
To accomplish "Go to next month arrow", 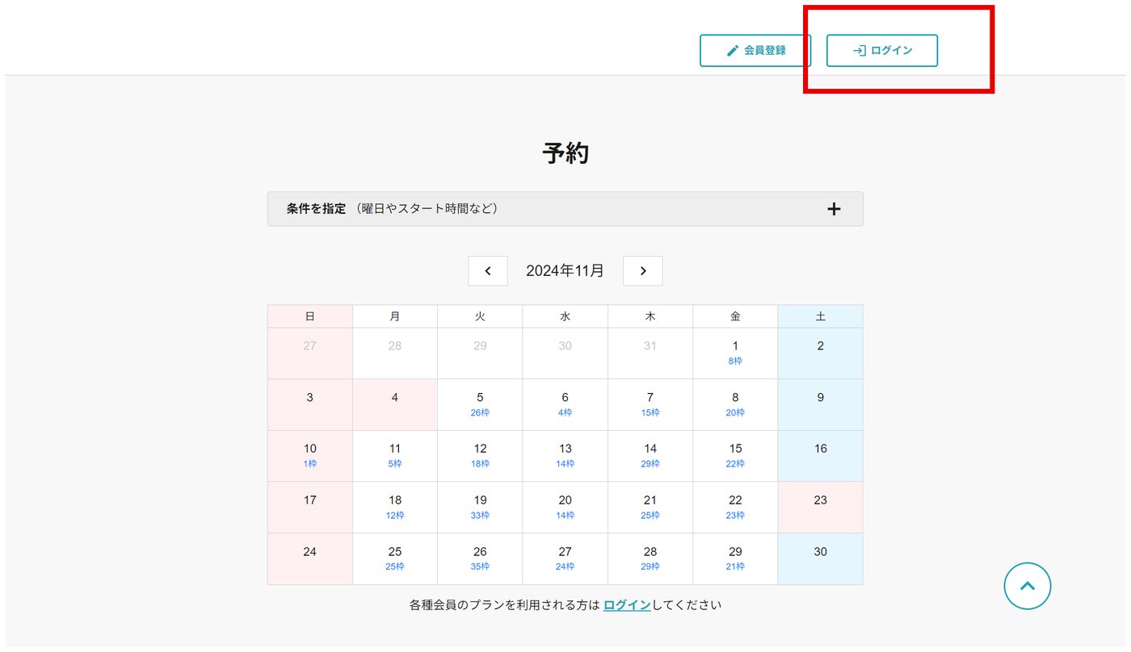I will tap(643, 271).
